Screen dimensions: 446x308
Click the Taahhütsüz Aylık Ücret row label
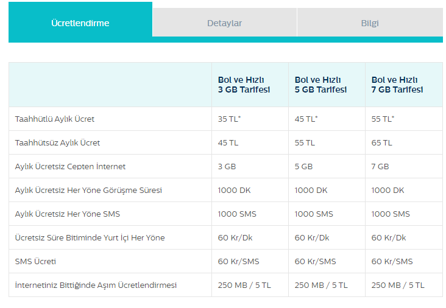coord(57,142)
